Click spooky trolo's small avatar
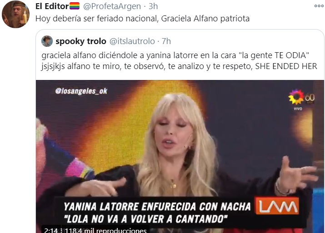325x233 pixels. (x=47, y=41)
